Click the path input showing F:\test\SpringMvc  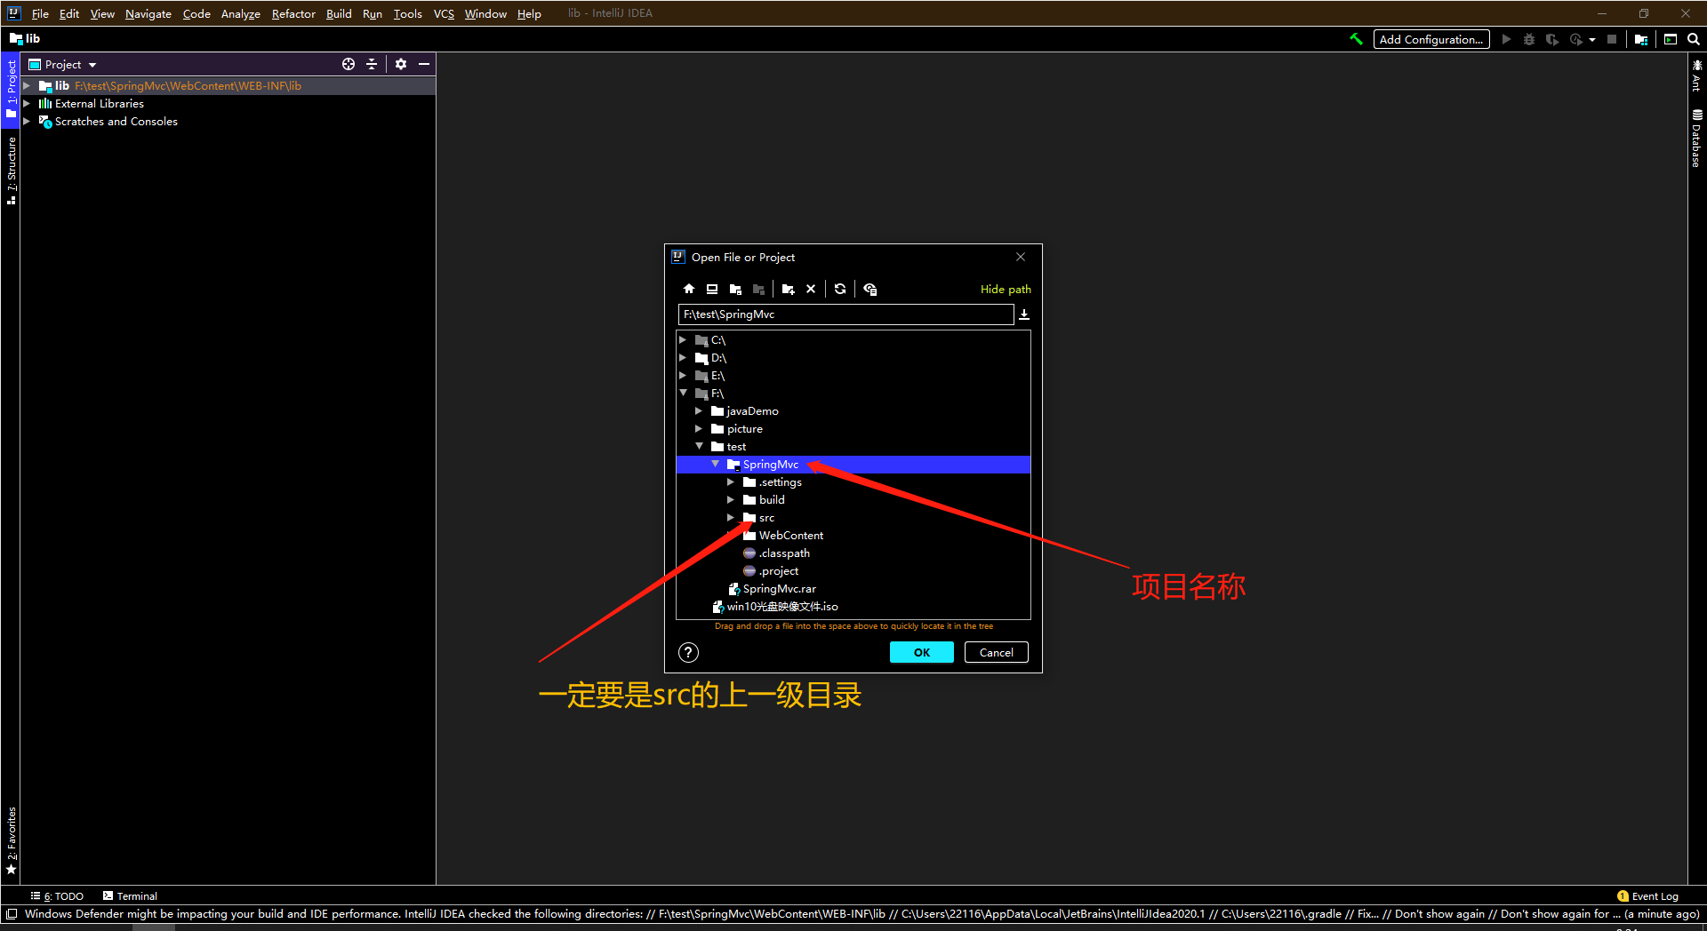click(845, 314)
